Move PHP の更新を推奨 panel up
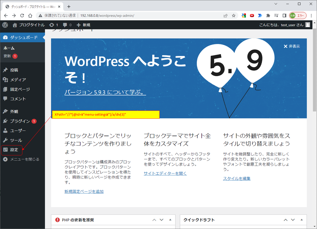Viewport: 317px width, 229px height. pos(154,220)
